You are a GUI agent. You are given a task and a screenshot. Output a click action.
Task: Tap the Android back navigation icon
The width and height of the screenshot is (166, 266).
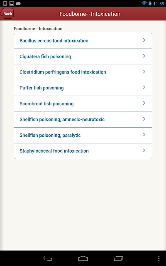click(48, 259)
